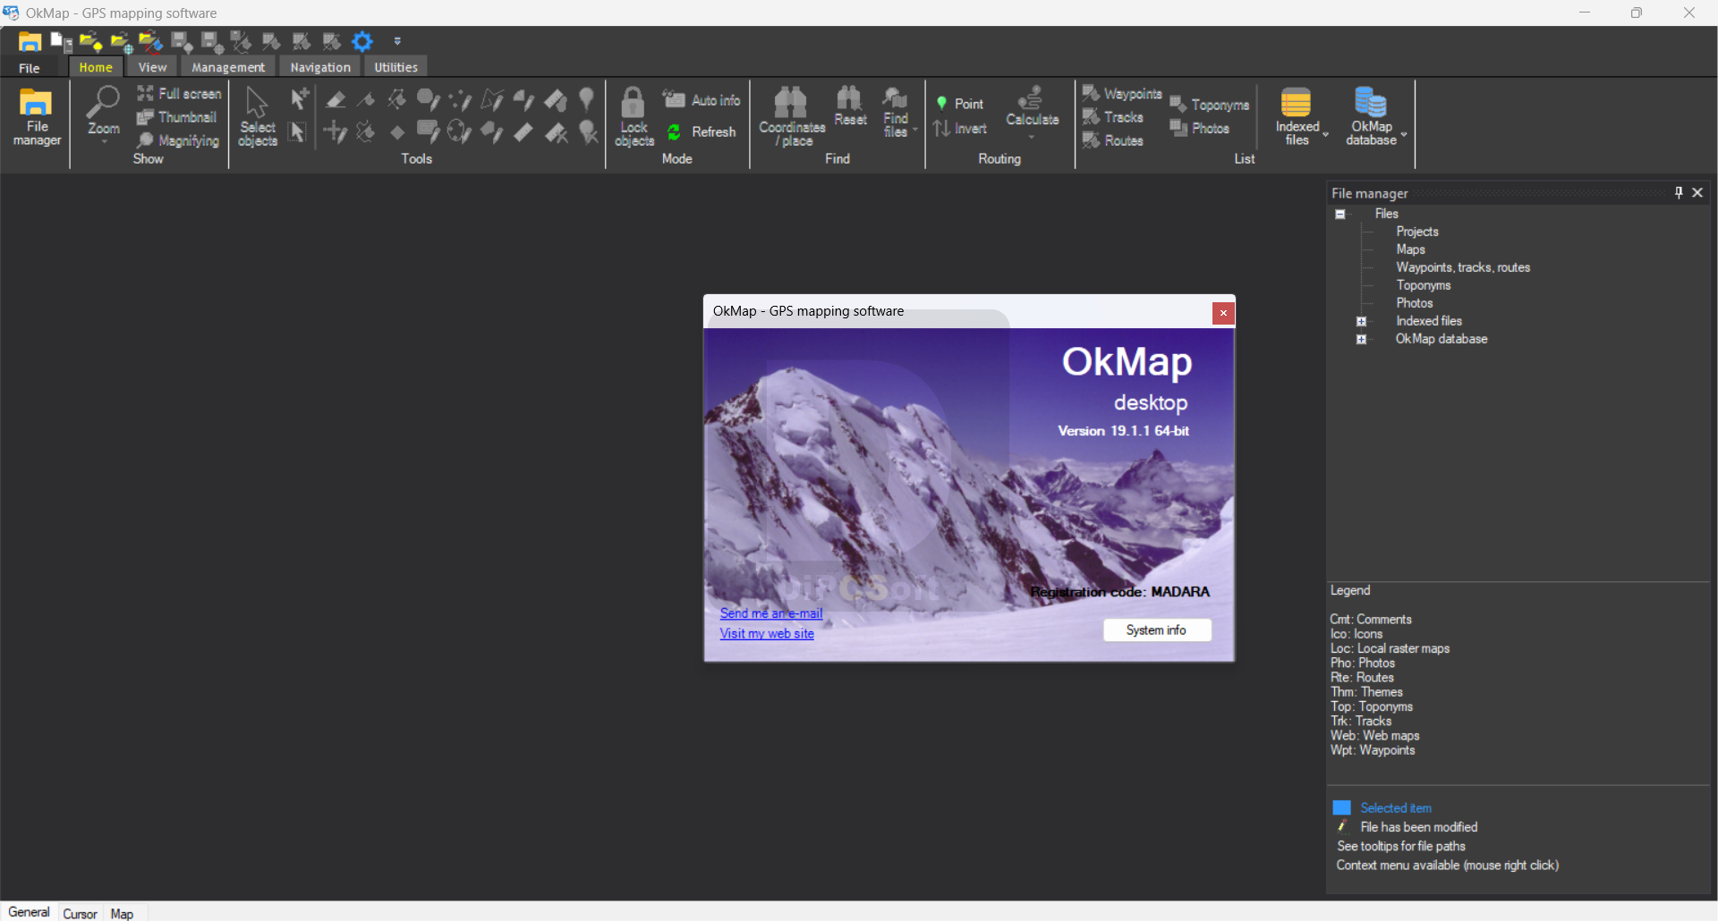Viewport: 1718px width, 921px height.
Task: Show the Thumbnail map view
Action: tap(177, 117)
